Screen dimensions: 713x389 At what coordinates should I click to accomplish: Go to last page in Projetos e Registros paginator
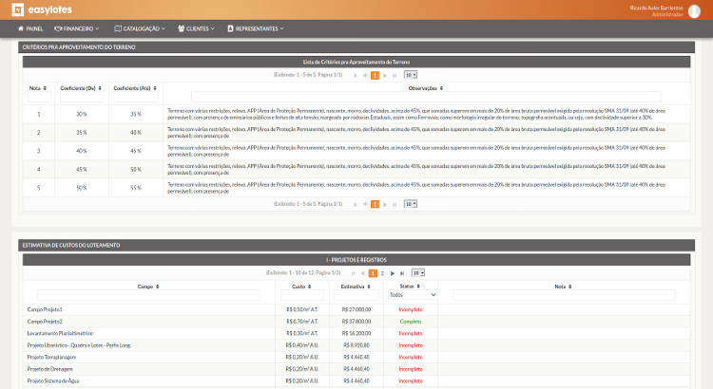(x=402, y=273)
